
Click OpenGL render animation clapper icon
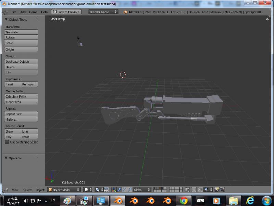[222, 190]
